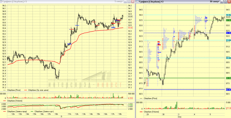Click the blue 92.30 level label
231x118 pixels.
pyautogui.click(x=228, y=33)
